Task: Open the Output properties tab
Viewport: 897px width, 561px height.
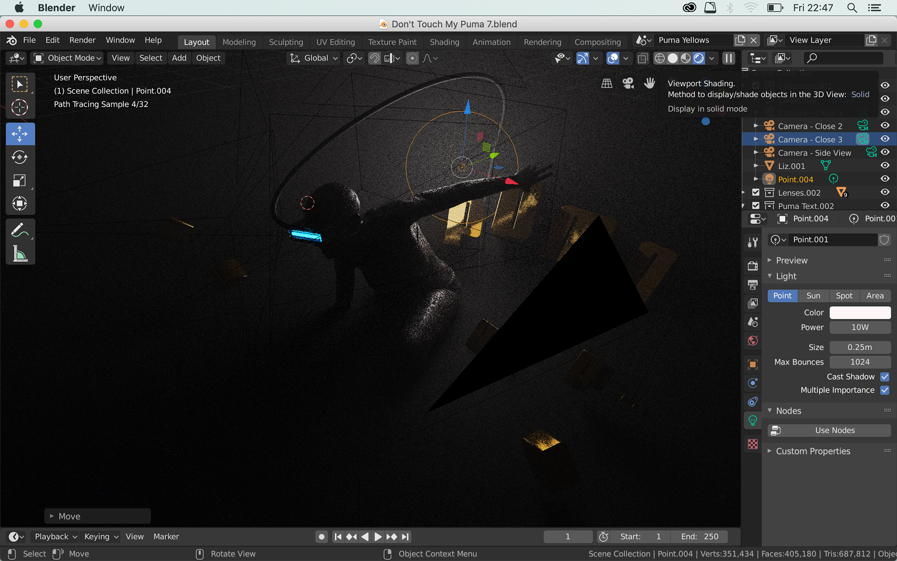Action: (753, 284)
